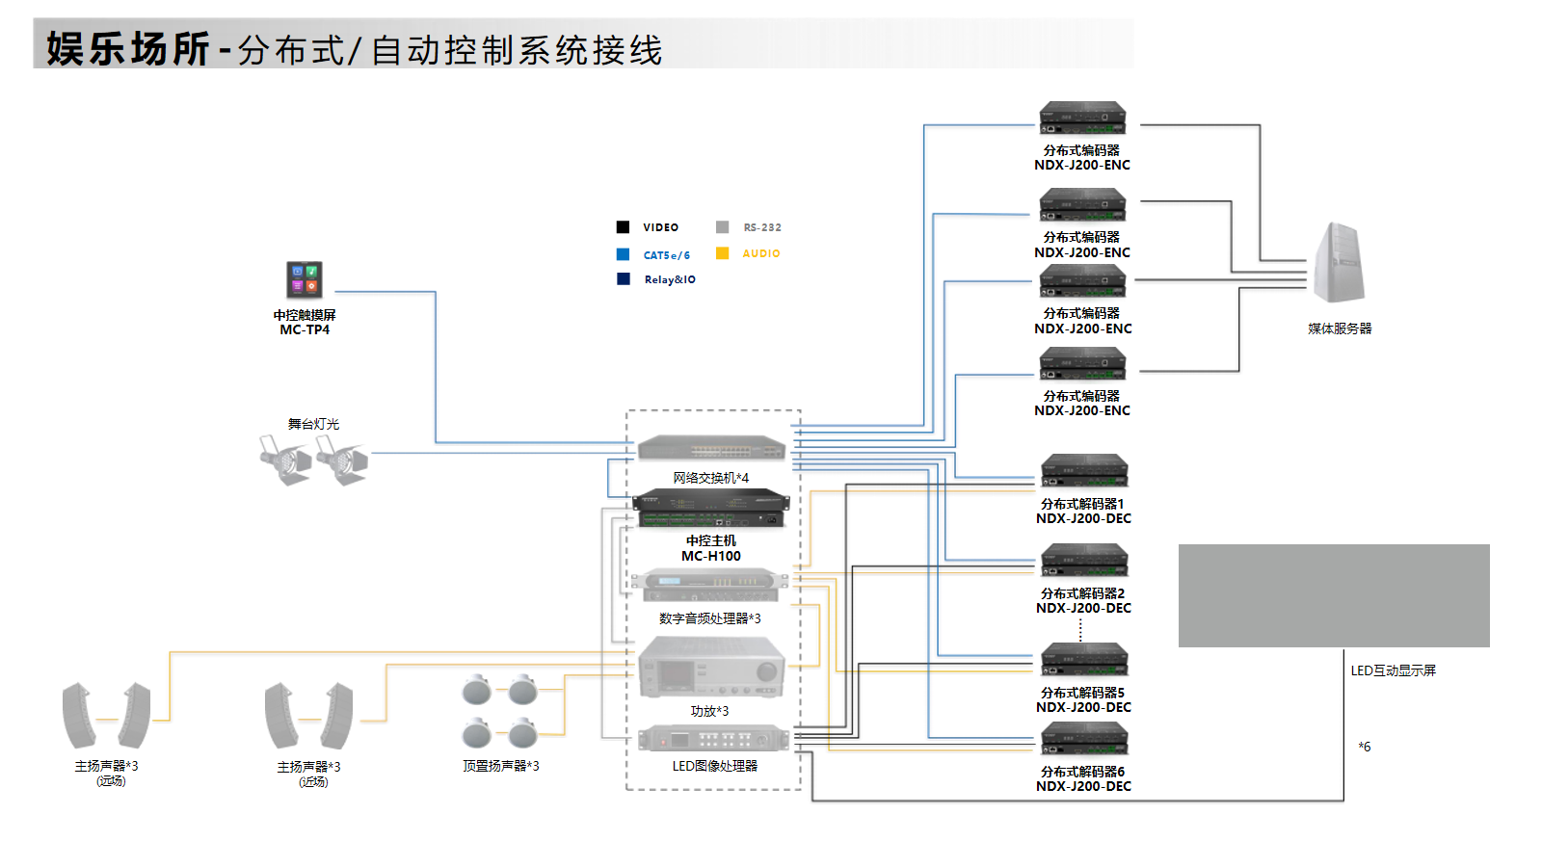Click the 分布式解码器2 label

[x=1082, y=593]
